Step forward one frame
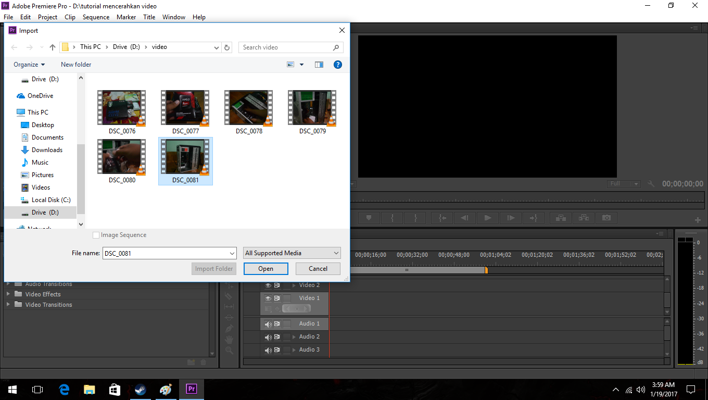This screenshot has width=708, height=400. 511,218
